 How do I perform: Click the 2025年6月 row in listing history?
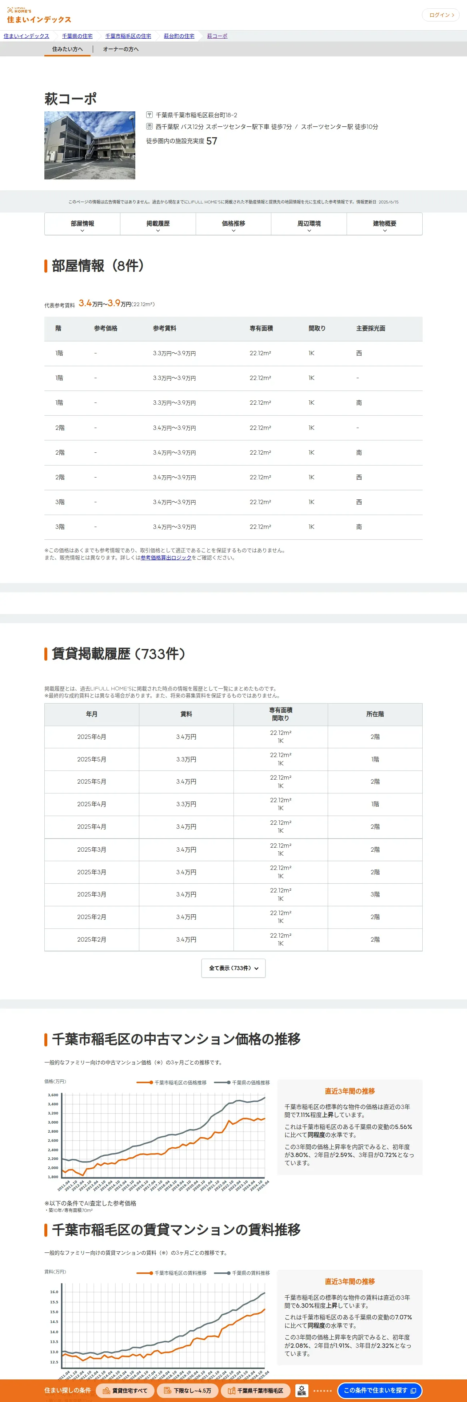233,736
